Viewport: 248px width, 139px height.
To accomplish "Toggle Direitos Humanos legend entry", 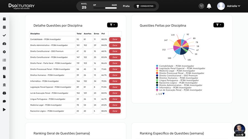I will pyautogui.click(x=177, y=78).
